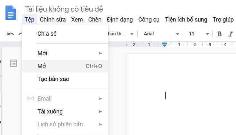
Task: Click the document title Tài liệu không có tiêu đề
Action: click(x=64, y=9)
